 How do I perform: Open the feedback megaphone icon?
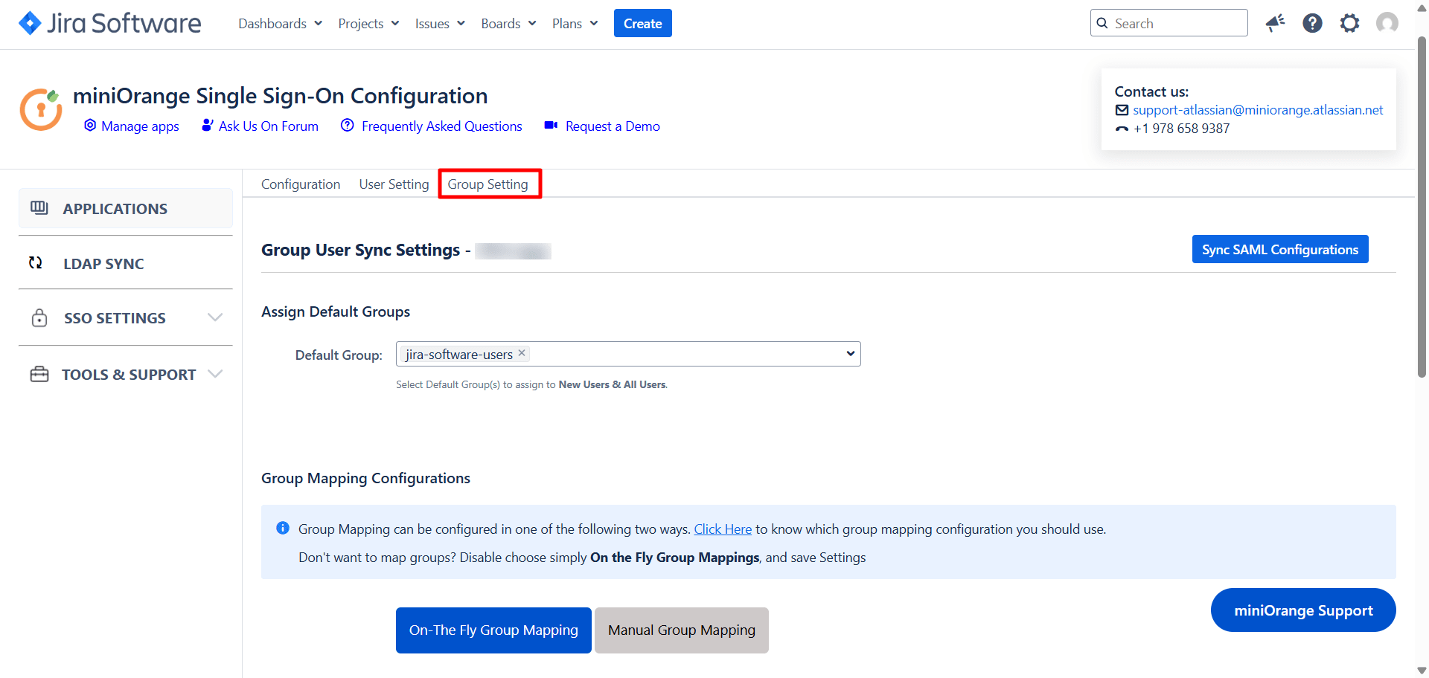pos(1275,24)
